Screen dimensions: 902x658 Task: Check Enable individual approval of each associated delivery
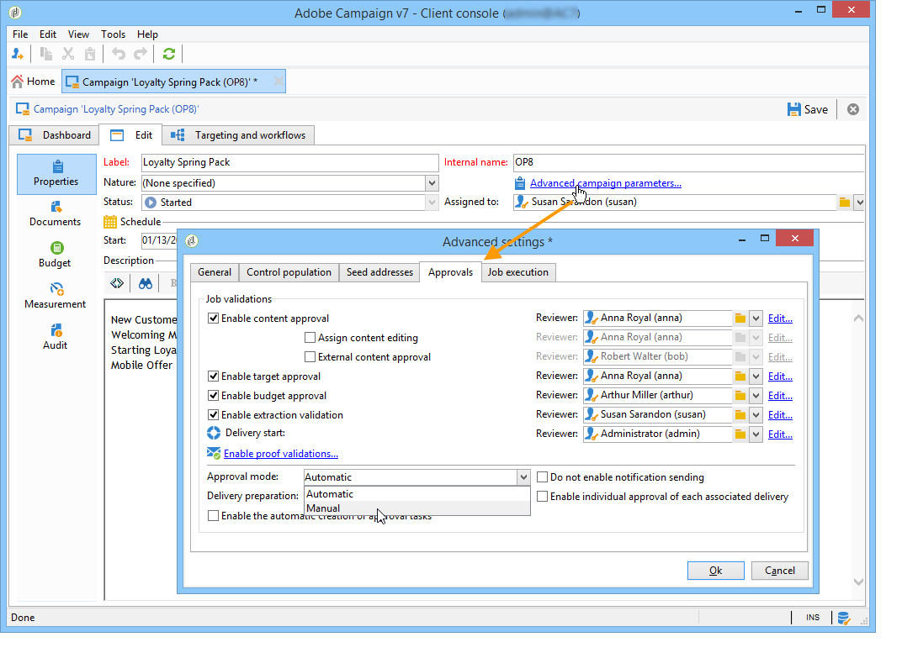coord(542,497)
